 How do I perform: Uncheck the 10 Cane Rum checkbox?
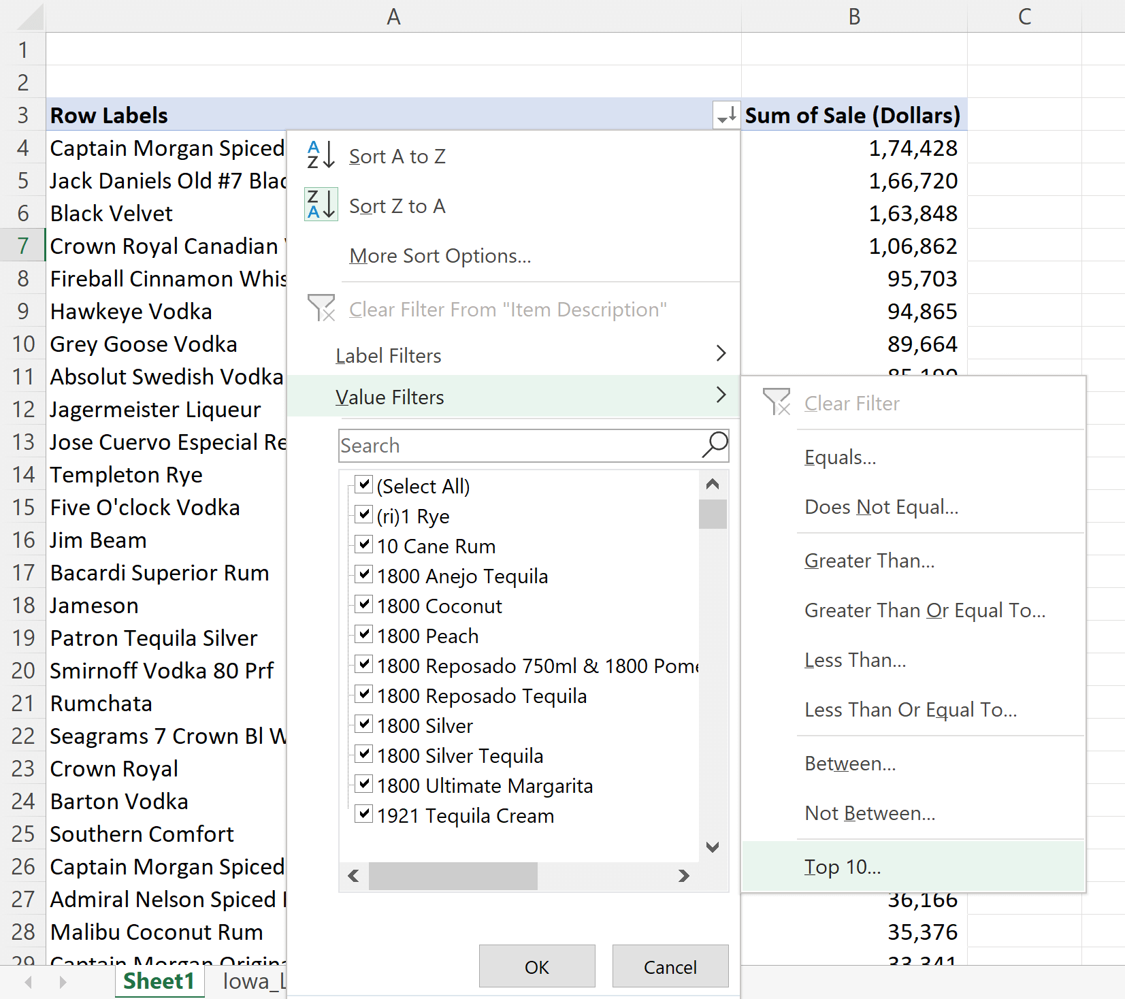click(364, 544)
